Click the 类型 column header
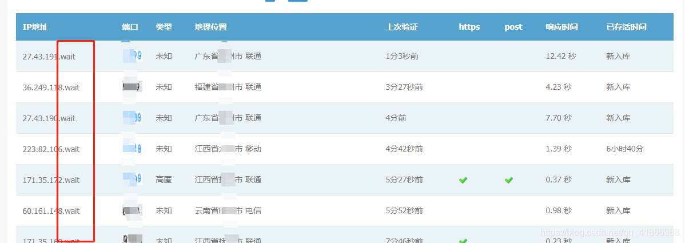Viewport: 685px width, 243px height. click(x=164, y=27)
